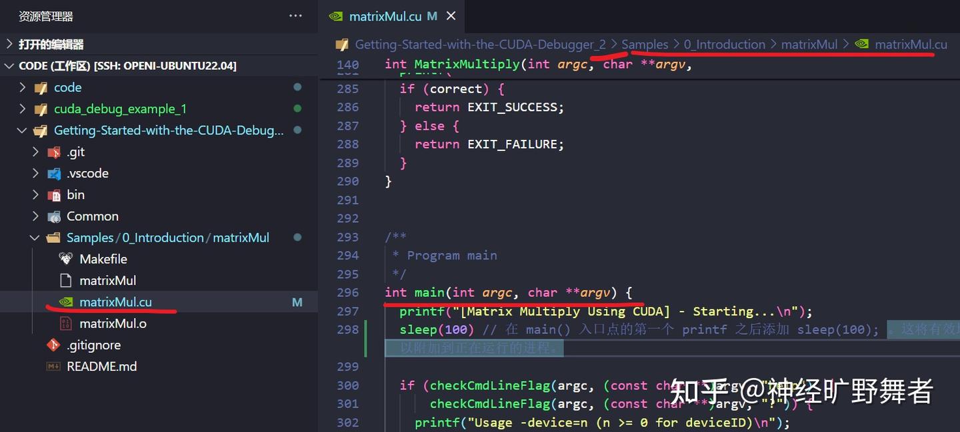
Task: Open README.md in the file tree
Action: pyautogui.click(x=159, y=367)
